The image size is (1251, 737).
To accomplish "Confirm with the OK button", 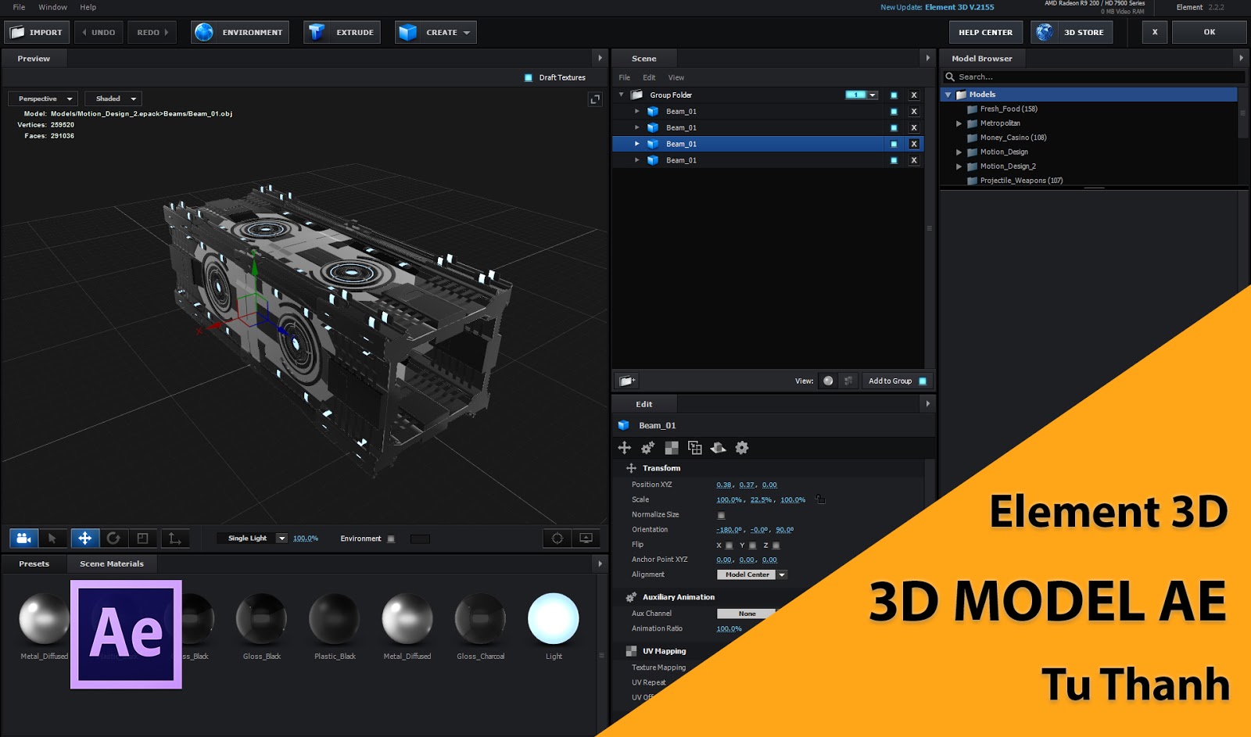I will (x=1210, y=32).
